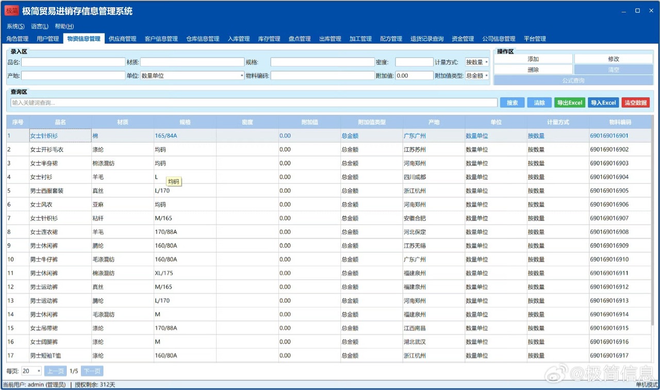Viewport: 660px width, 390px height.
Task: Open the 客户信息管理 tab
Action: pyautogui.click(x=161, y=39)
